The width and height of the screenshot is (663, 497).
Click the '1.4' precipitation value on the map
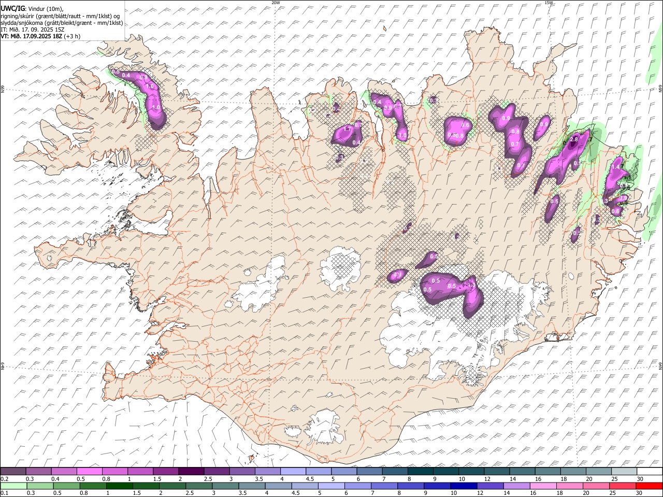pos(616,168)
